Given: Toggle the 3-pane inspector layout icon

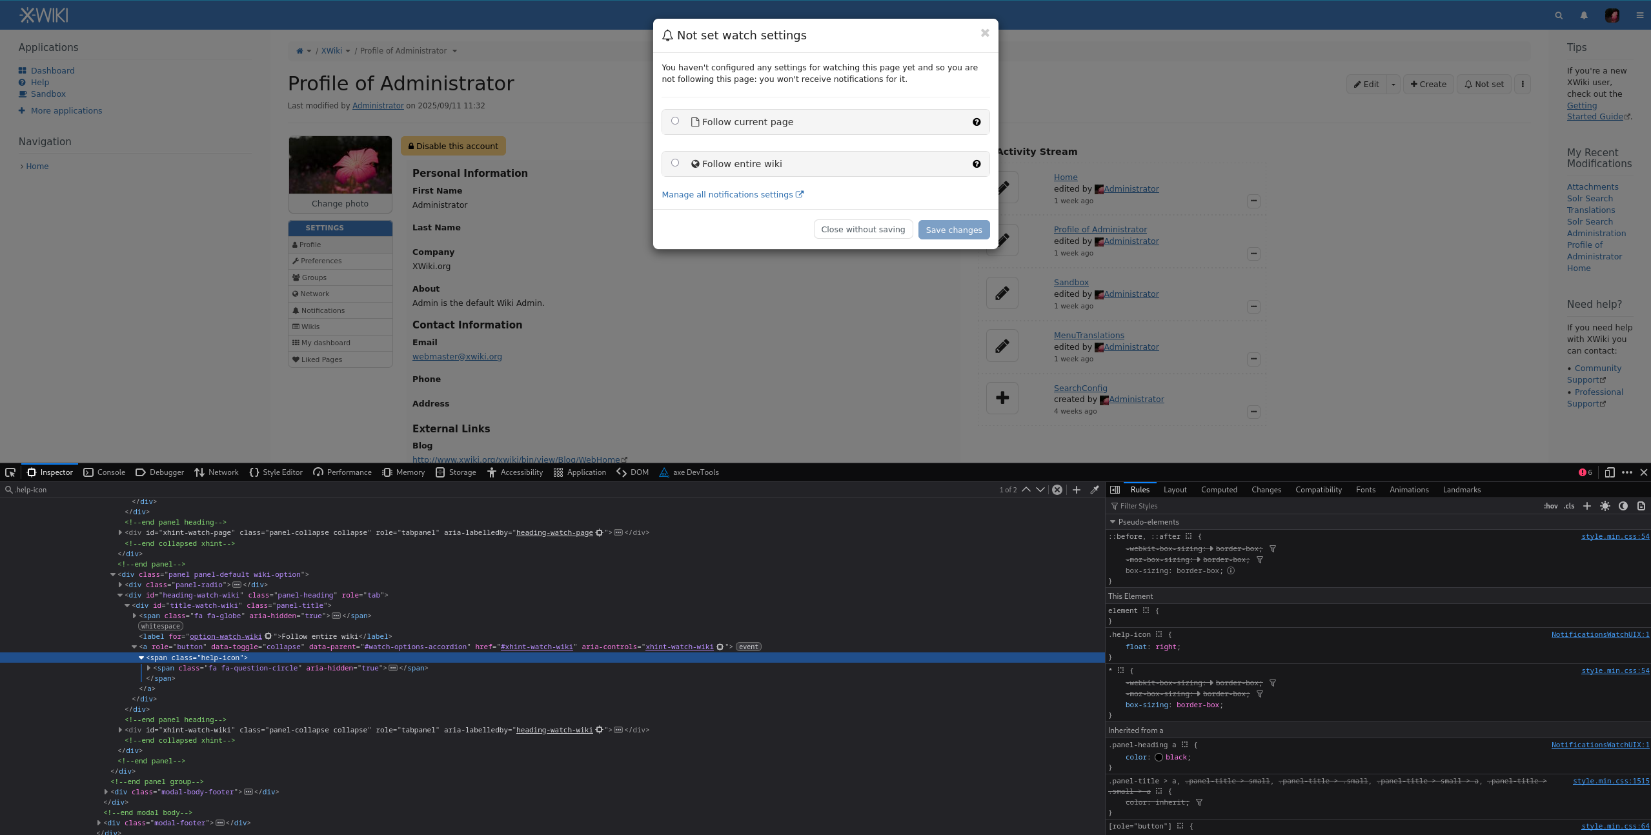Looking at the screenshot, I should pos(1115,490).
